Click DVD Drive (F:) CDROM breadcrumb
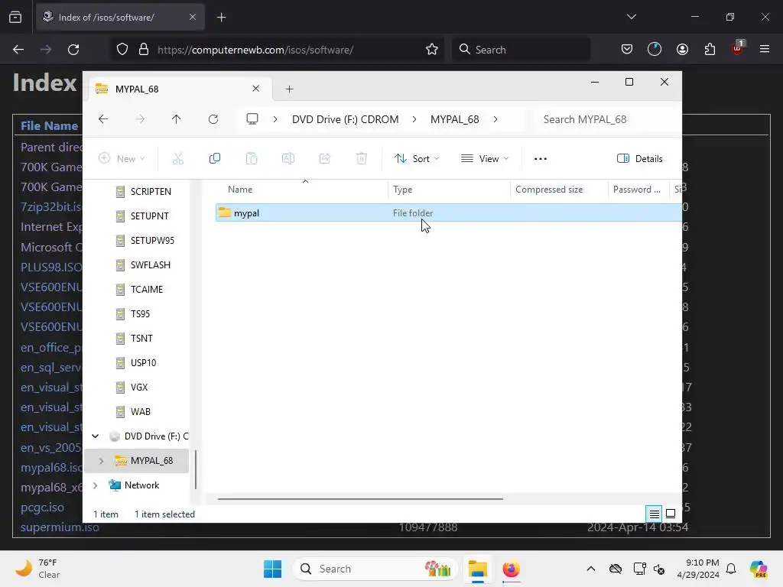 [345, 119]
